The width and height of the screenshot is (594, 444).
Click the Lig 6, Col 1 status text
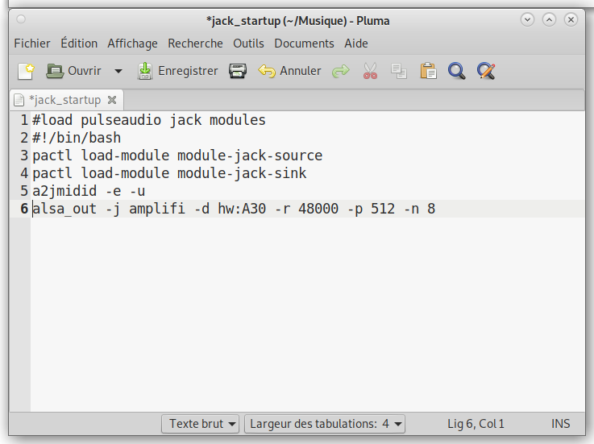(x=476, y=424)
